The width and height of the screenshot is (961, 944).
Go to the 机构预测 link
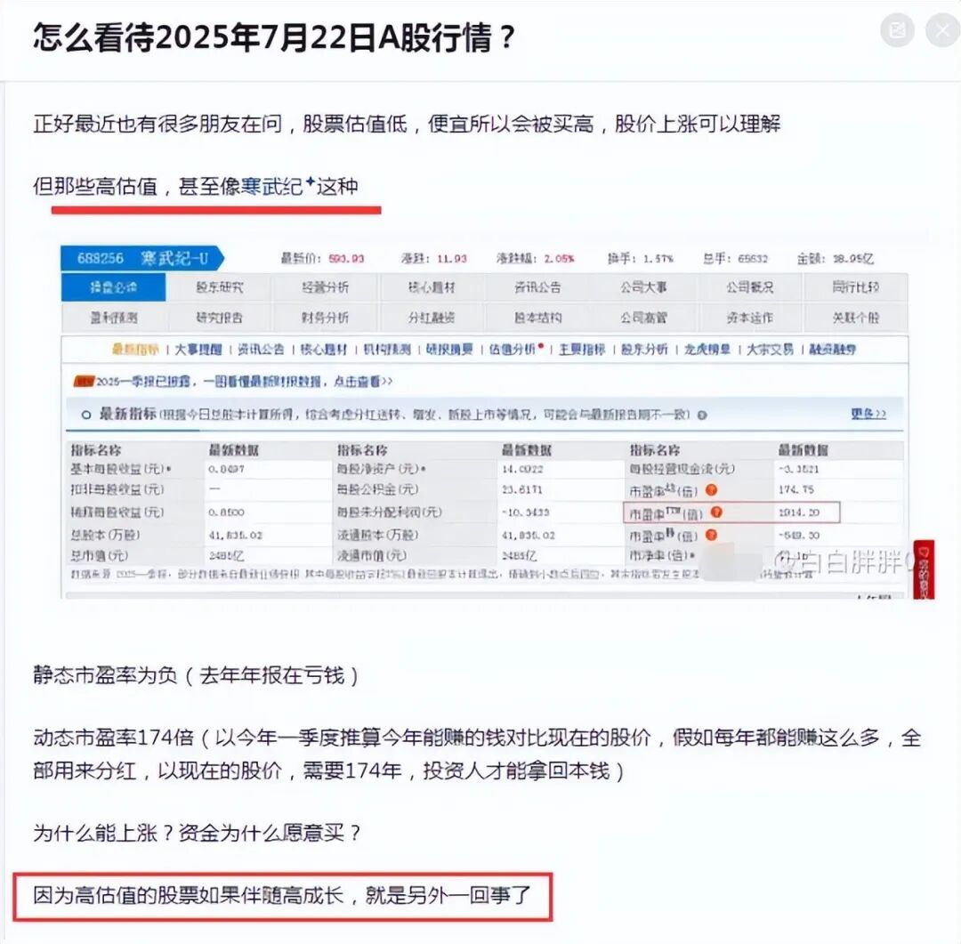[x=387, y=350]
